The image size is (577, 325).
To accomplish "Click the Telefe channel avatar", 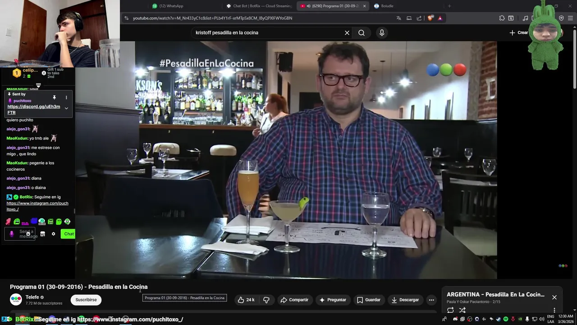I will click(16, 300).
